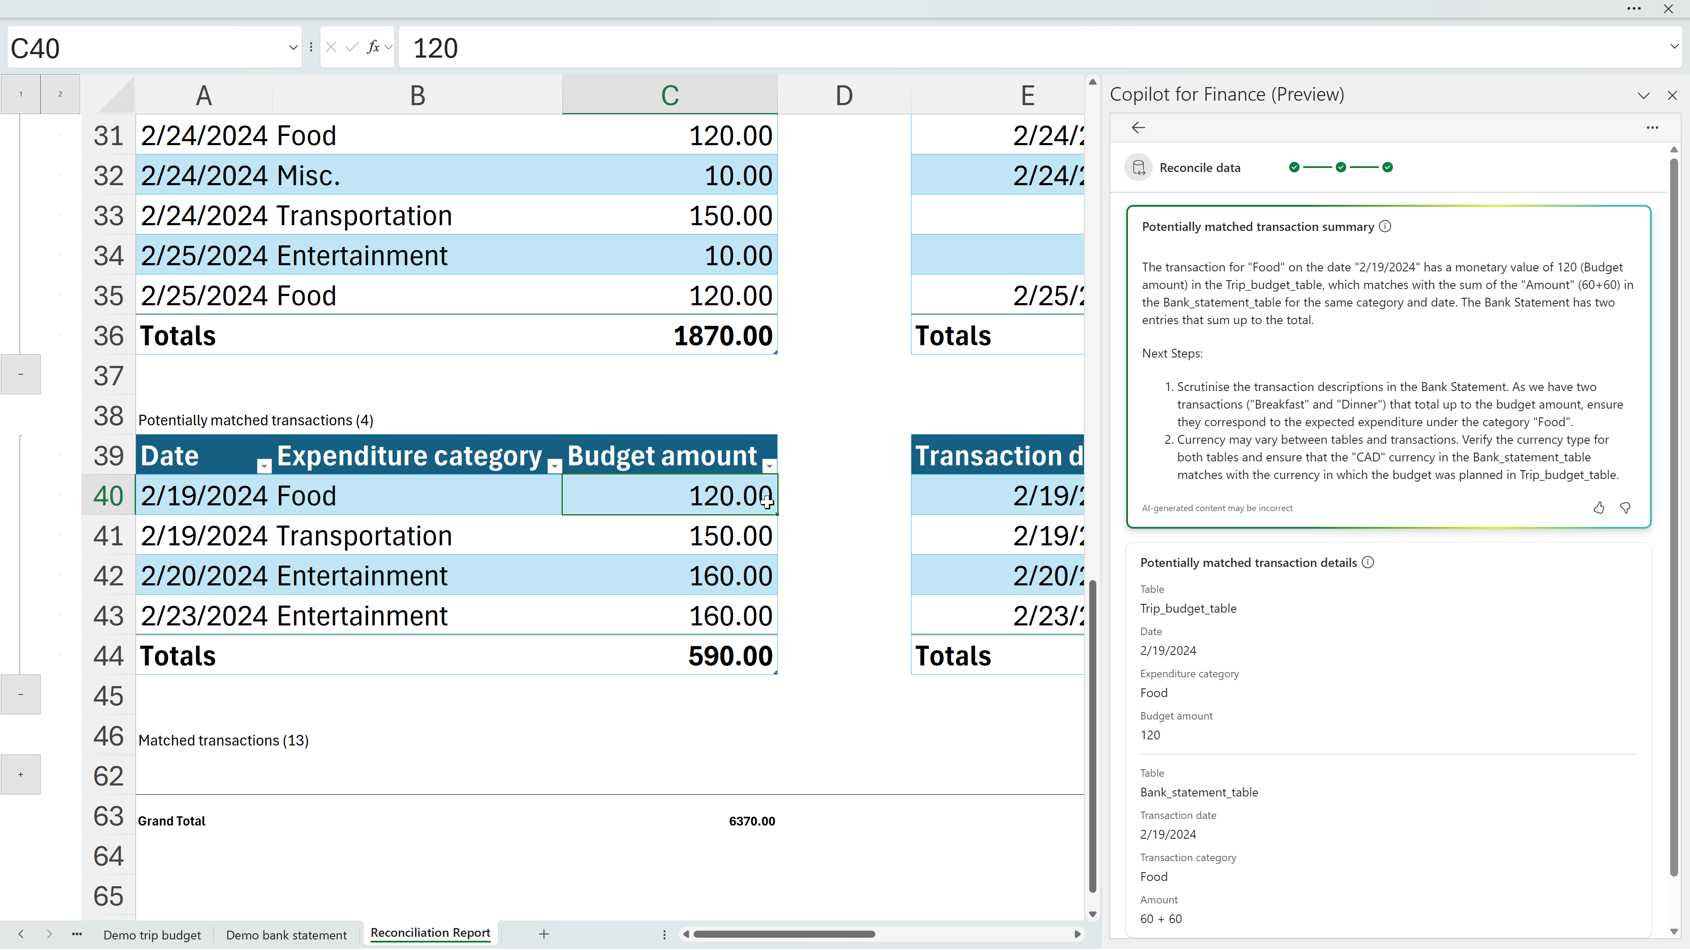Click thumbs down on the AI summary
Image resolution: width=1690 pixels, height=950 pixels.
(x=1625, y=508)
